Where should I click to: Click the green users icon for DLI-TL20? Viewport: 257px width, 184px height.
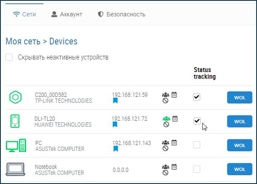(x=166, y=119)
